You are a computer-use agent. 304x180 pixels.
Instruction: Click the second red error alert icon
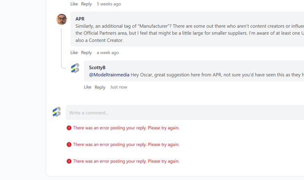pyautogui.click(x=69, y=145)
